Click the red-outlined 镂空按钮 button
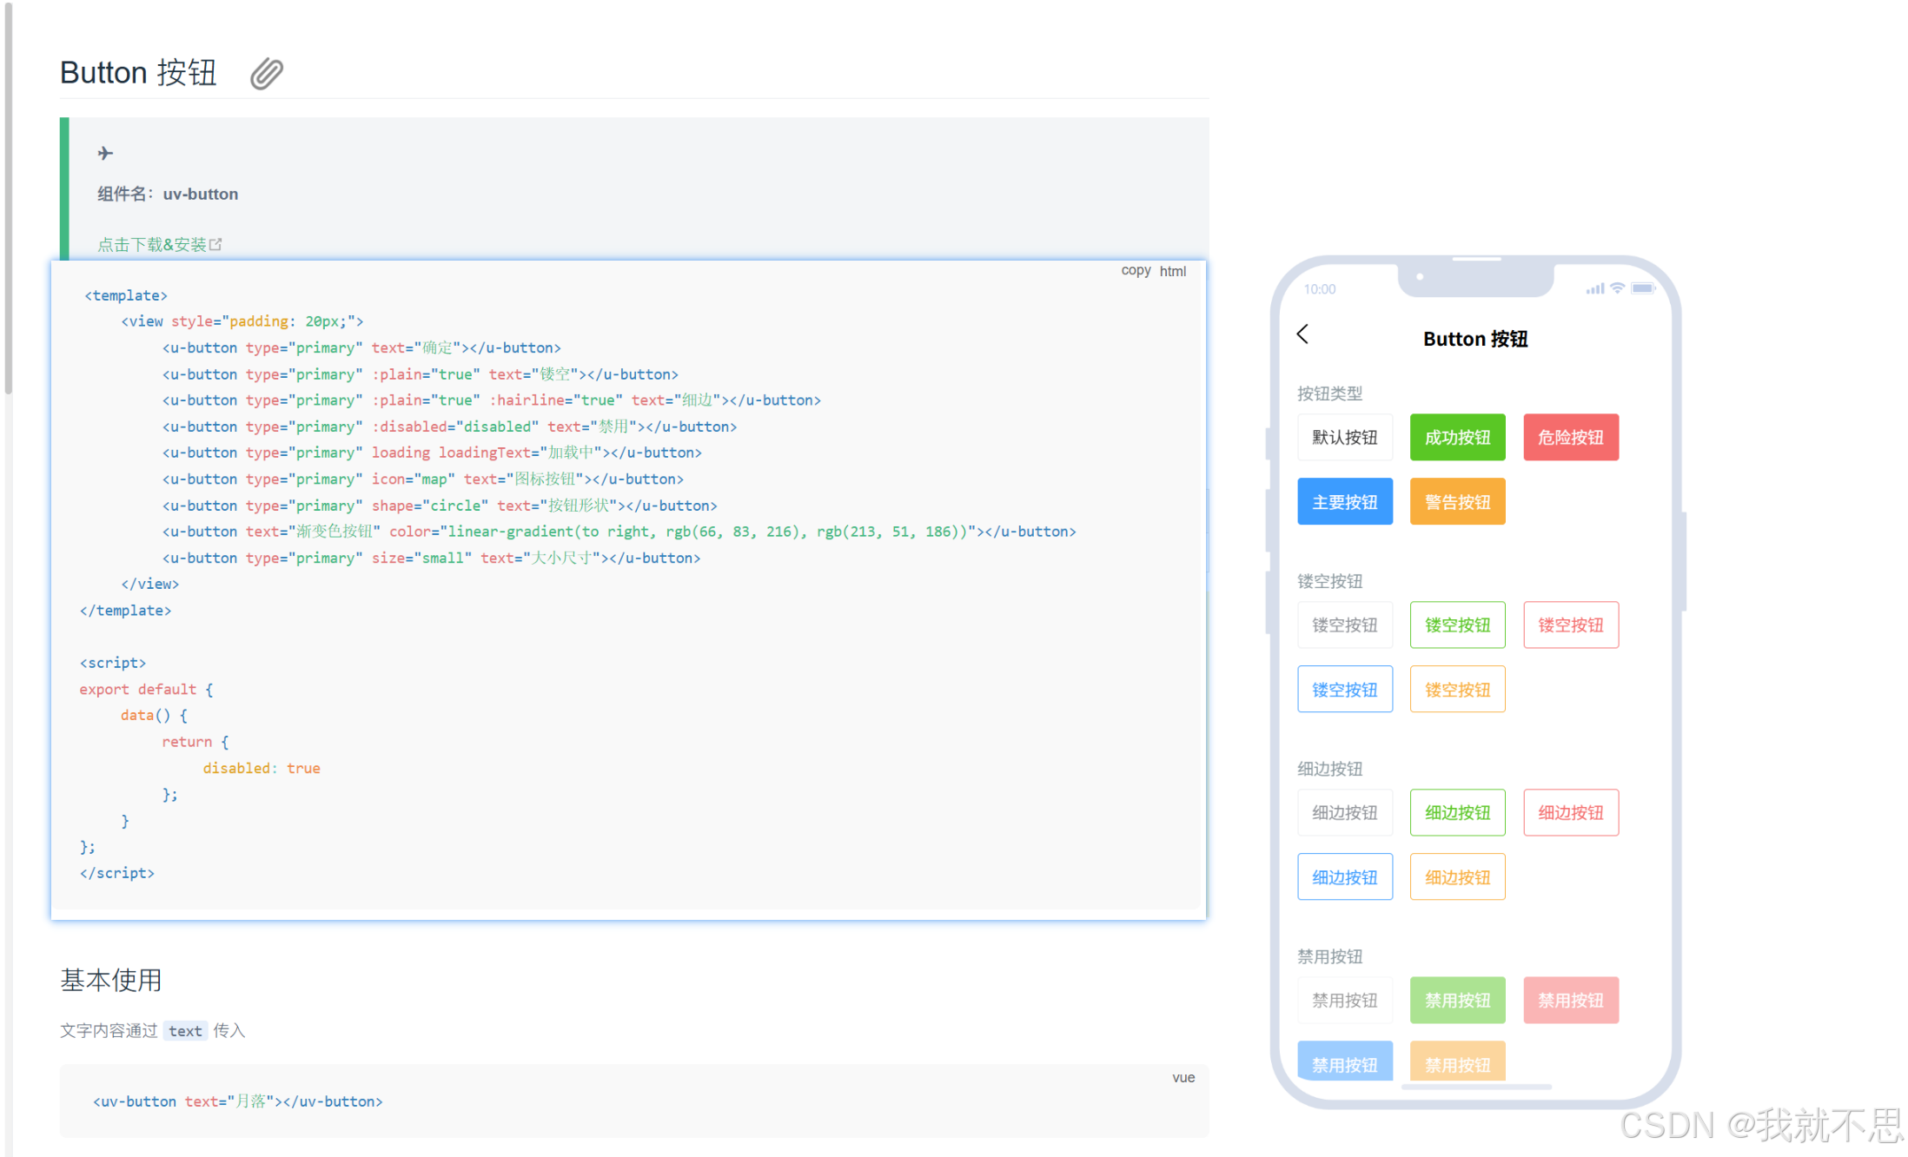Viewport: 1908px width, 1157px height. click(1570, 625)
